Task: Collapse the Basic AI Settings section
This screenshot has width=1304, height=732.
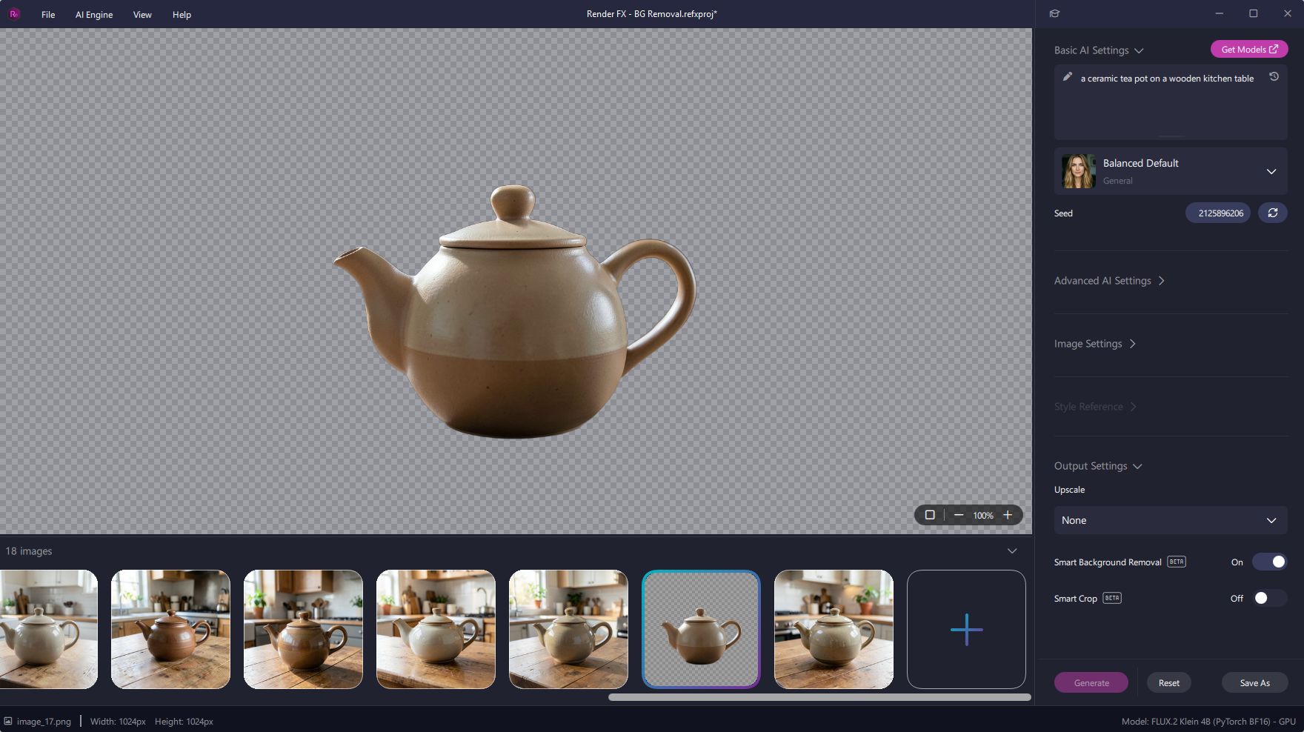Action: [x=1099, y=50]
